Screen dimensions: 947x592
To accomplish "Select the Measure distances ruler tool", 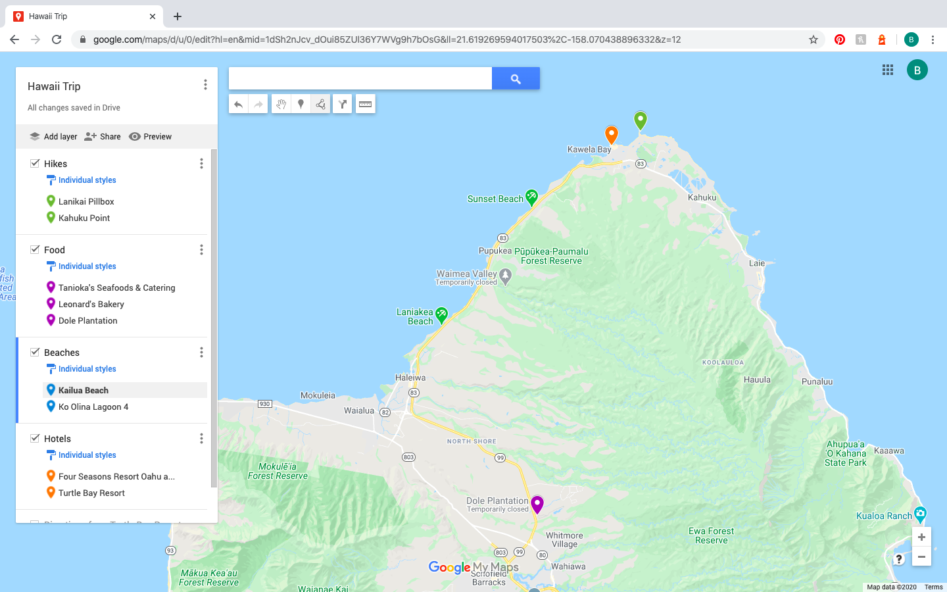I will point(366,104).
